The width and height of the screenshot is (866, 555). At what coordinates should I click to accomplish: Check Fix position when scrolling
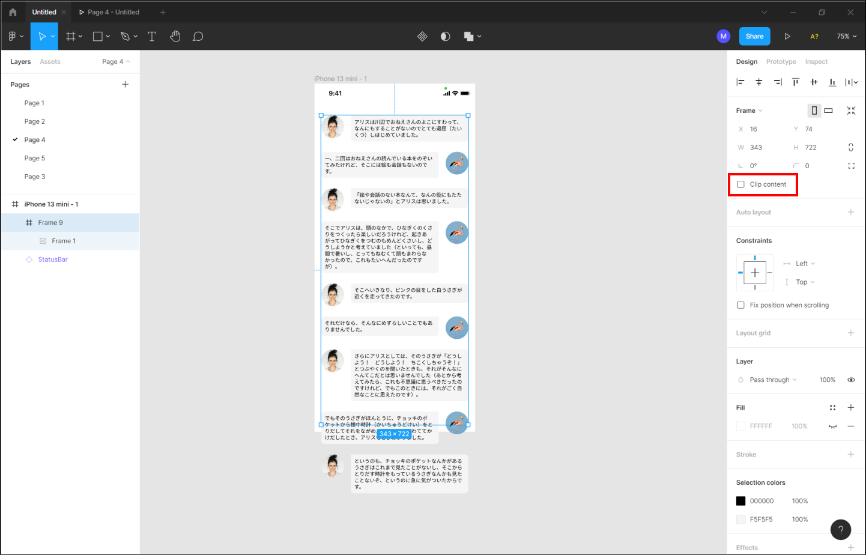(741, 305)
